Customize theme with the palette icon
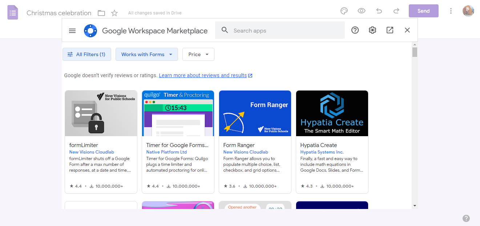 pyautogui.click(x=344, y=11)
